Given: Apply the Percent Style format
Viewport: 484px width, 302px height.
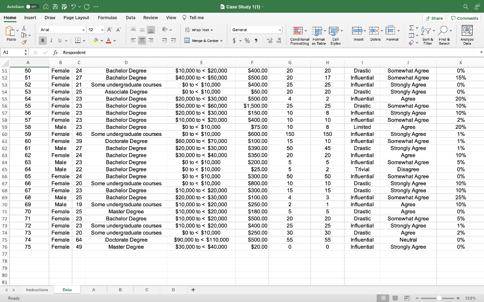Looking at the screenshot, I should pos(246,41).
